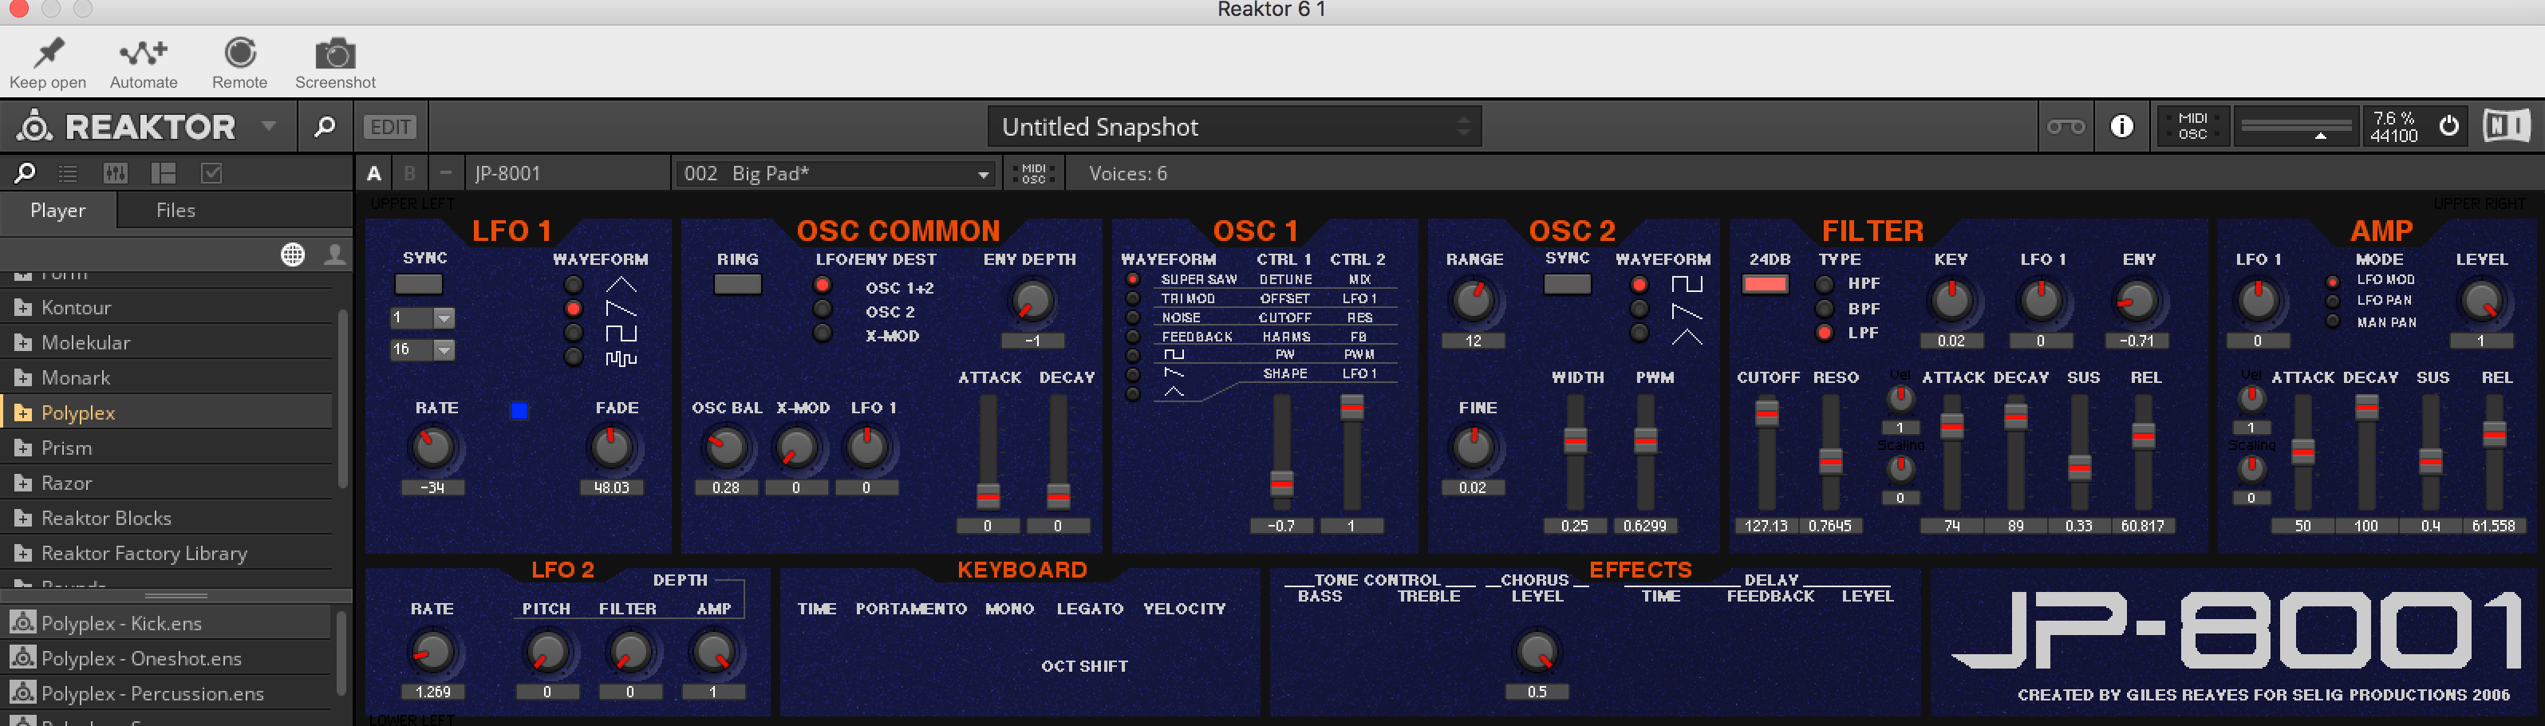Toggle the audio engine power icon
Screen dimensions: 2545x726
tap(2448, 126)
